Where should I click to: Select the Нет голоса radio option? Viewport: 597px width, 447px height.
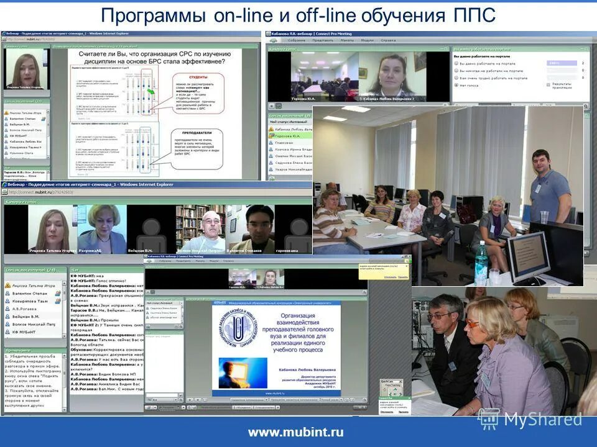[456, 86]
